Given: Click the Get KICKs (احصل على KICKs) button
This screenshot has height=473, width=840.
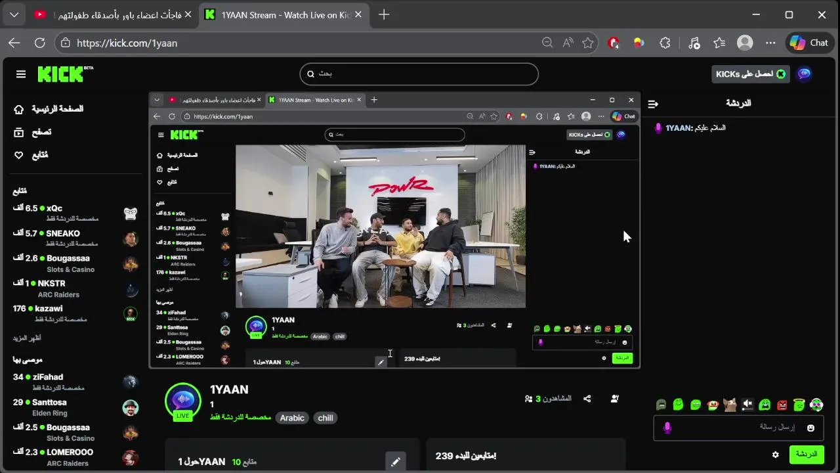Looking at the screenshot, I should click(751, 74).
